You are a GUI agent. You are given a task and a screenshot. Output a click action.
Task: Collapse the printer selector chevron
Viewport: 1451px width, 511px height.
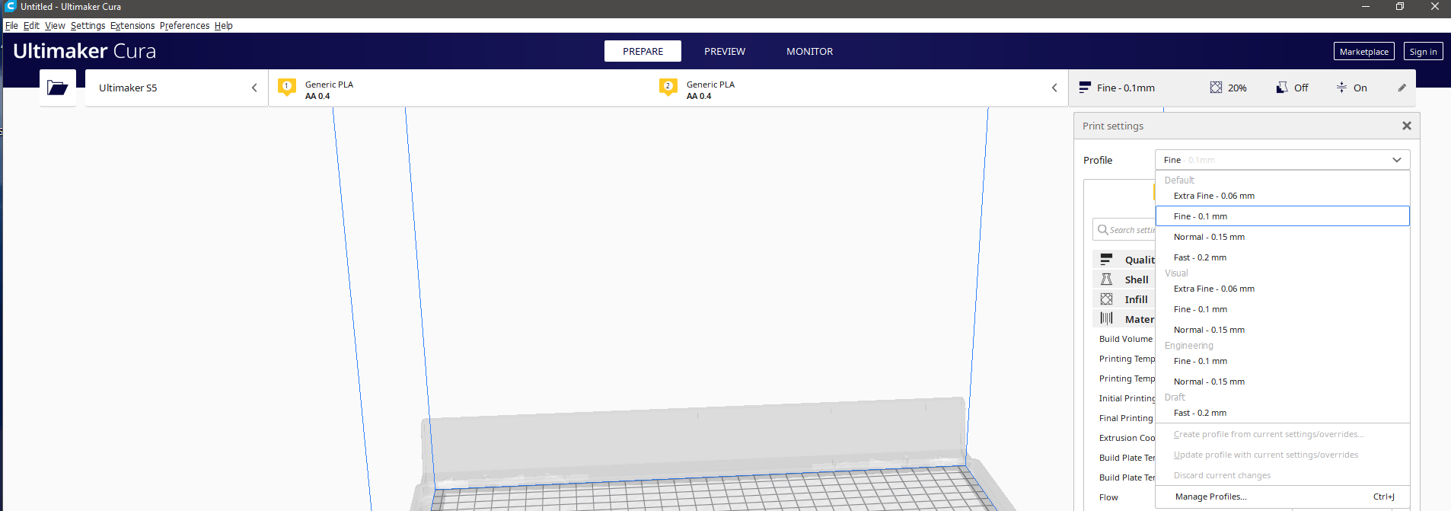pos(254,88)
